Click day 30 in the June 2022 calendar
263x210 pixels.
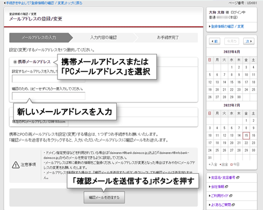tap(239, 97)
